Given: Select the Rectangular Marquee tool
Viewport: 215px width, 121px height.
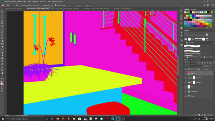Looking at the screenshot, I should (x=2, y=14).
